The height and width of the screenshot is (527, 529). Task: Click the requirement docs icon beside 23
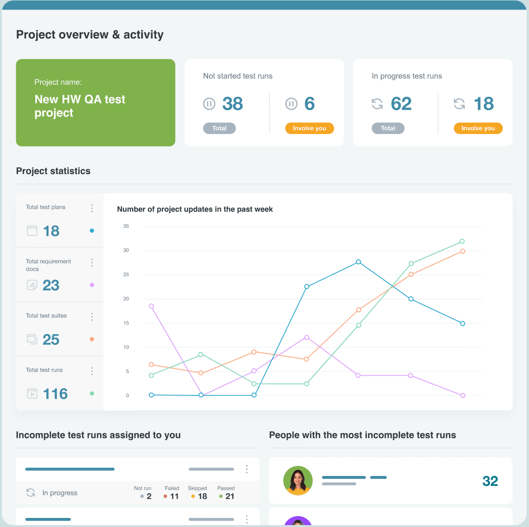(x=32, y=285)
